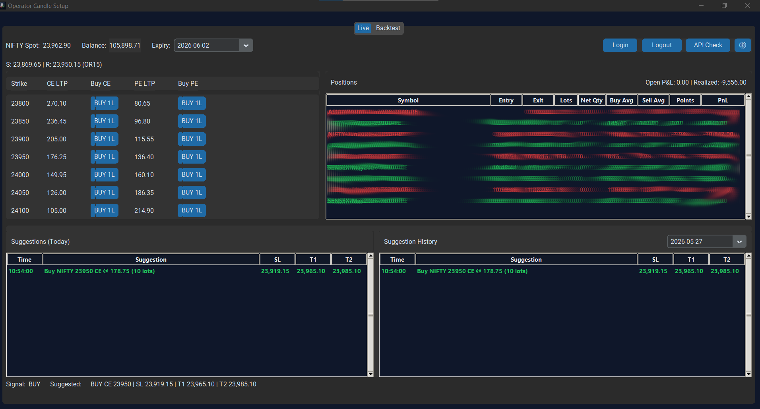
Task: Click the Logout button
Action: 661,45
